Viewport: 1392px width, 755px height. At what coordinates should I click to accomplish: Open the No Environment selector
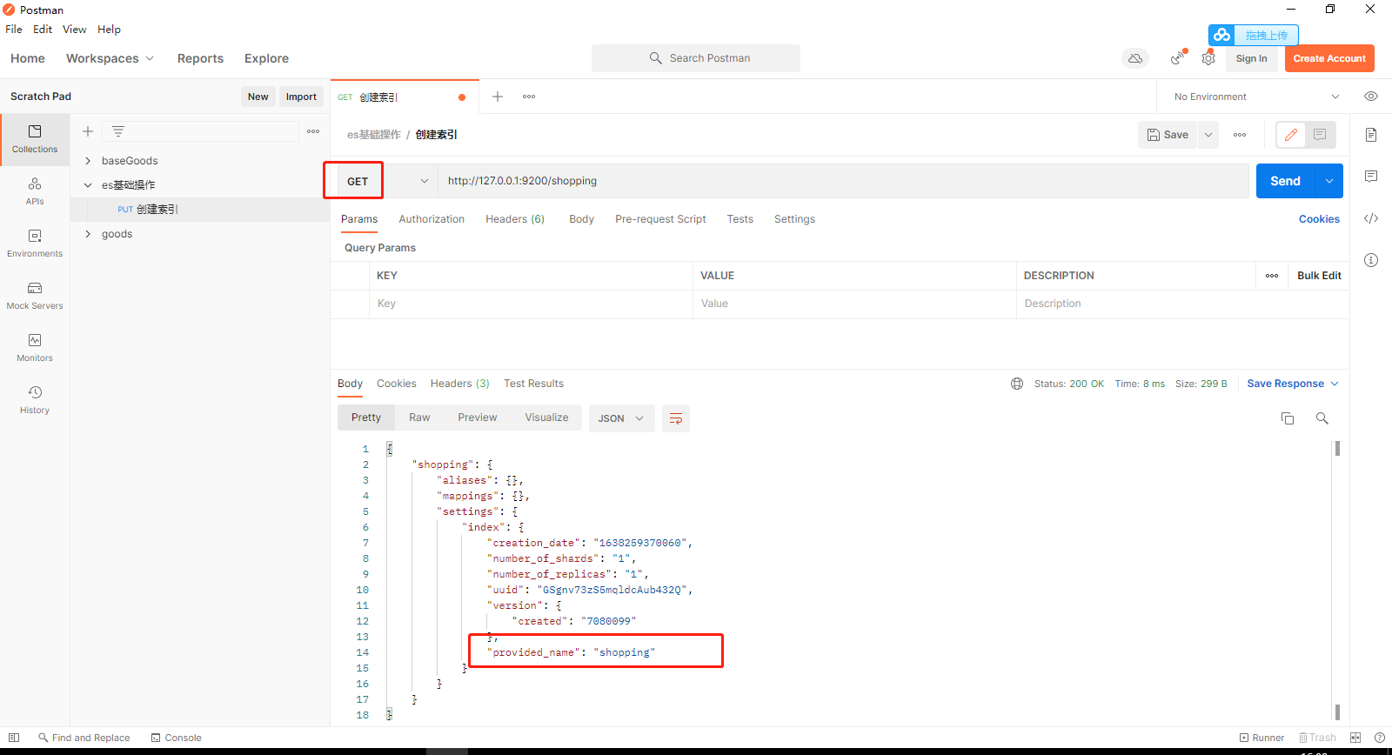pyautogui.click(x=1256, y=97)
